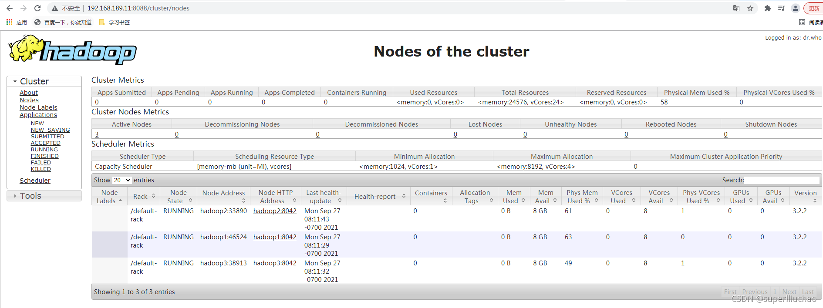The image size is (823, 308).
Task: Show RUNNING applications
Action: [44, 150]
